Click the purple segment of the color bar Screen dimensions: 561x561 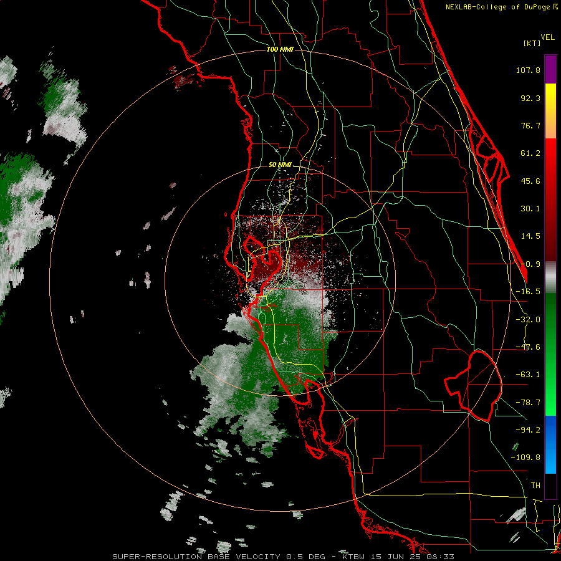tap(550, 69)
